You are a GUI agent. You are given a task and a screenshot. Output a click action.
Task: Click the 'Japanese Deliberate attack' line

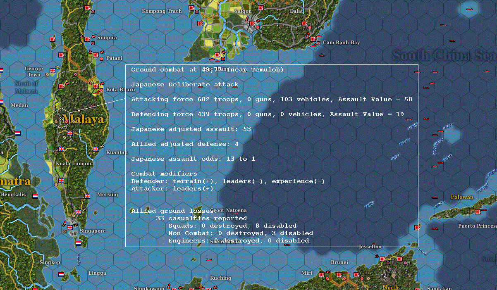click(185, 85)
